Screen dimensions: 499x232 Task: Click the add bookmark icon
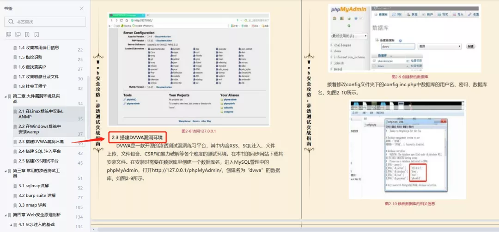(x=27, y=34)
